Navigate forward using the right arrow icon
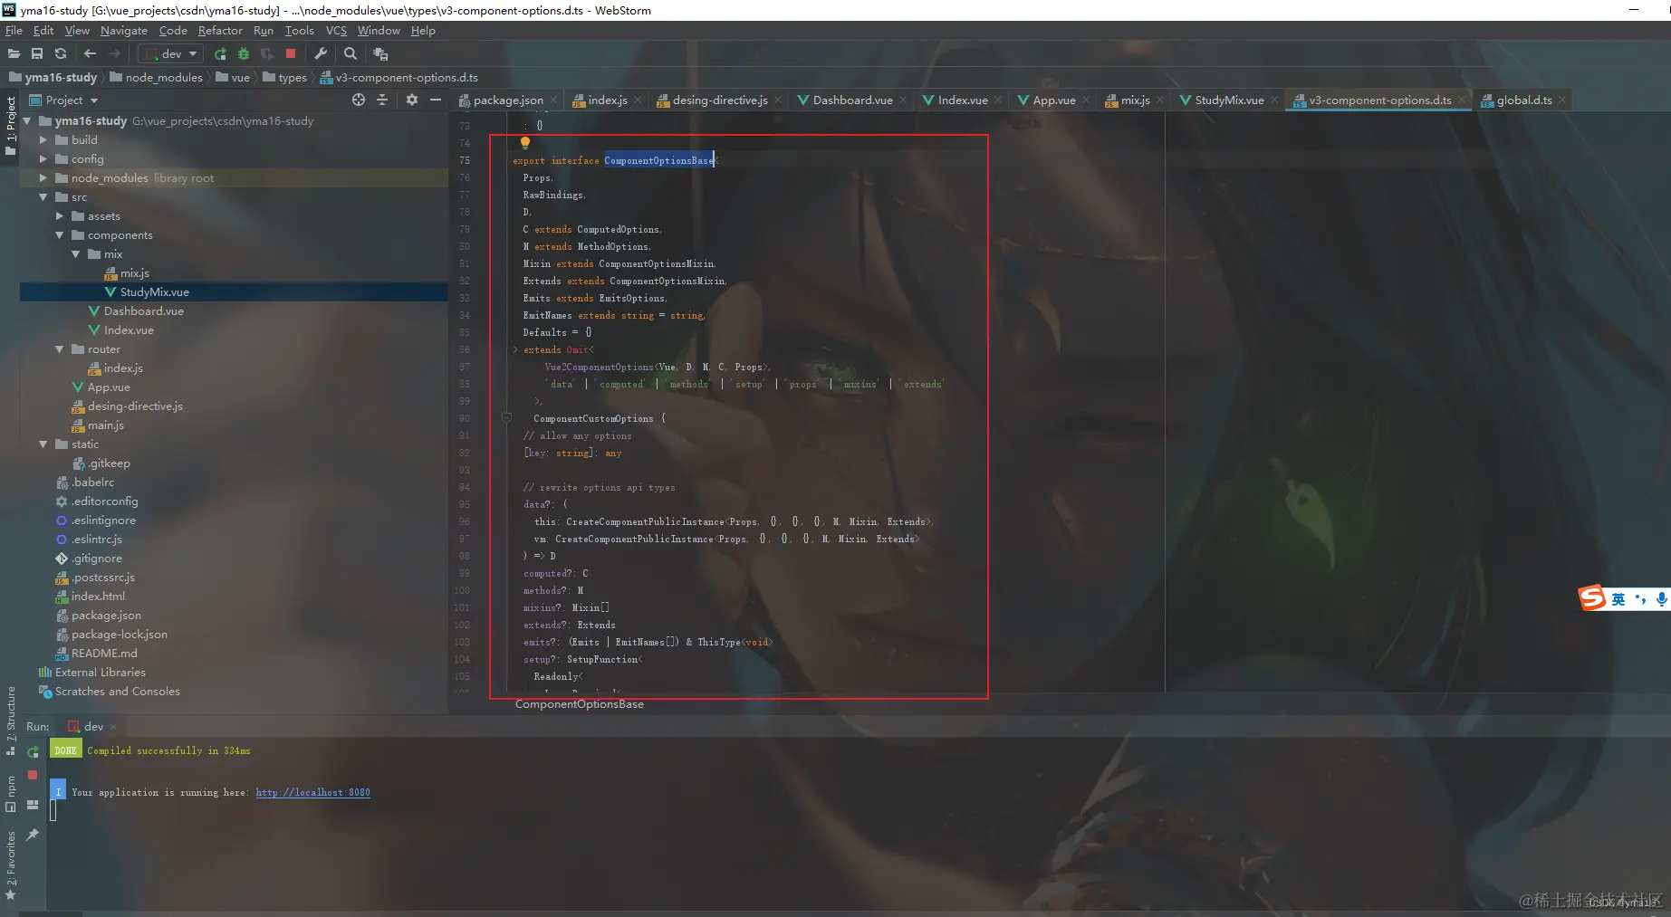The image size is (1671, 917). click(114, 53)
